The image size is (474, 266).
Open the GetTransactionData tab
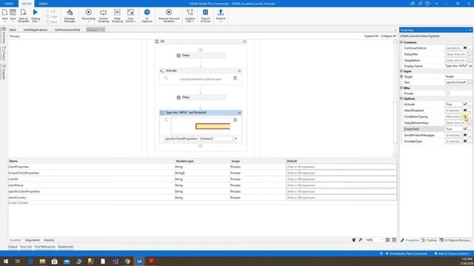tap(67, 30)
